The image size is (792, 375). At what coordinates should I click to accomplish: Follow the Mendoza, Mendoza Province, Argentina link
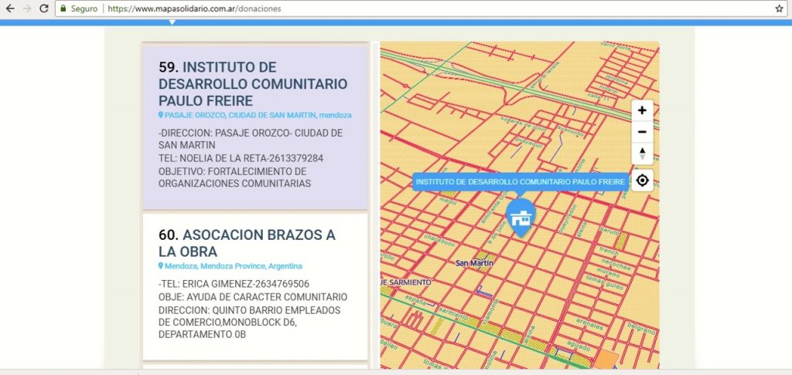coord(233,266)
